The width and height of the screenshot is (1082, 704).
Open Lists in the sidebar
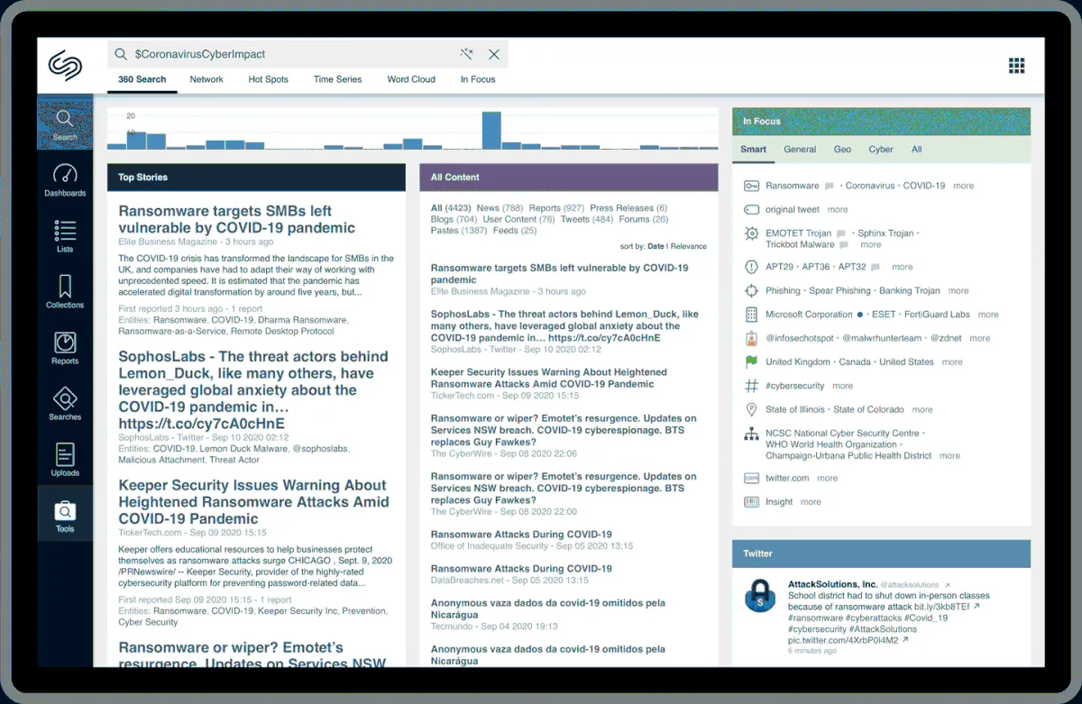65,236
